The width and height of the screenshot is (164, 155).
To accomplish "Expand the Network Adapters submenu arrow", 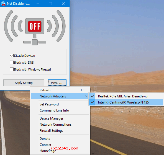I will coord(86,96).
